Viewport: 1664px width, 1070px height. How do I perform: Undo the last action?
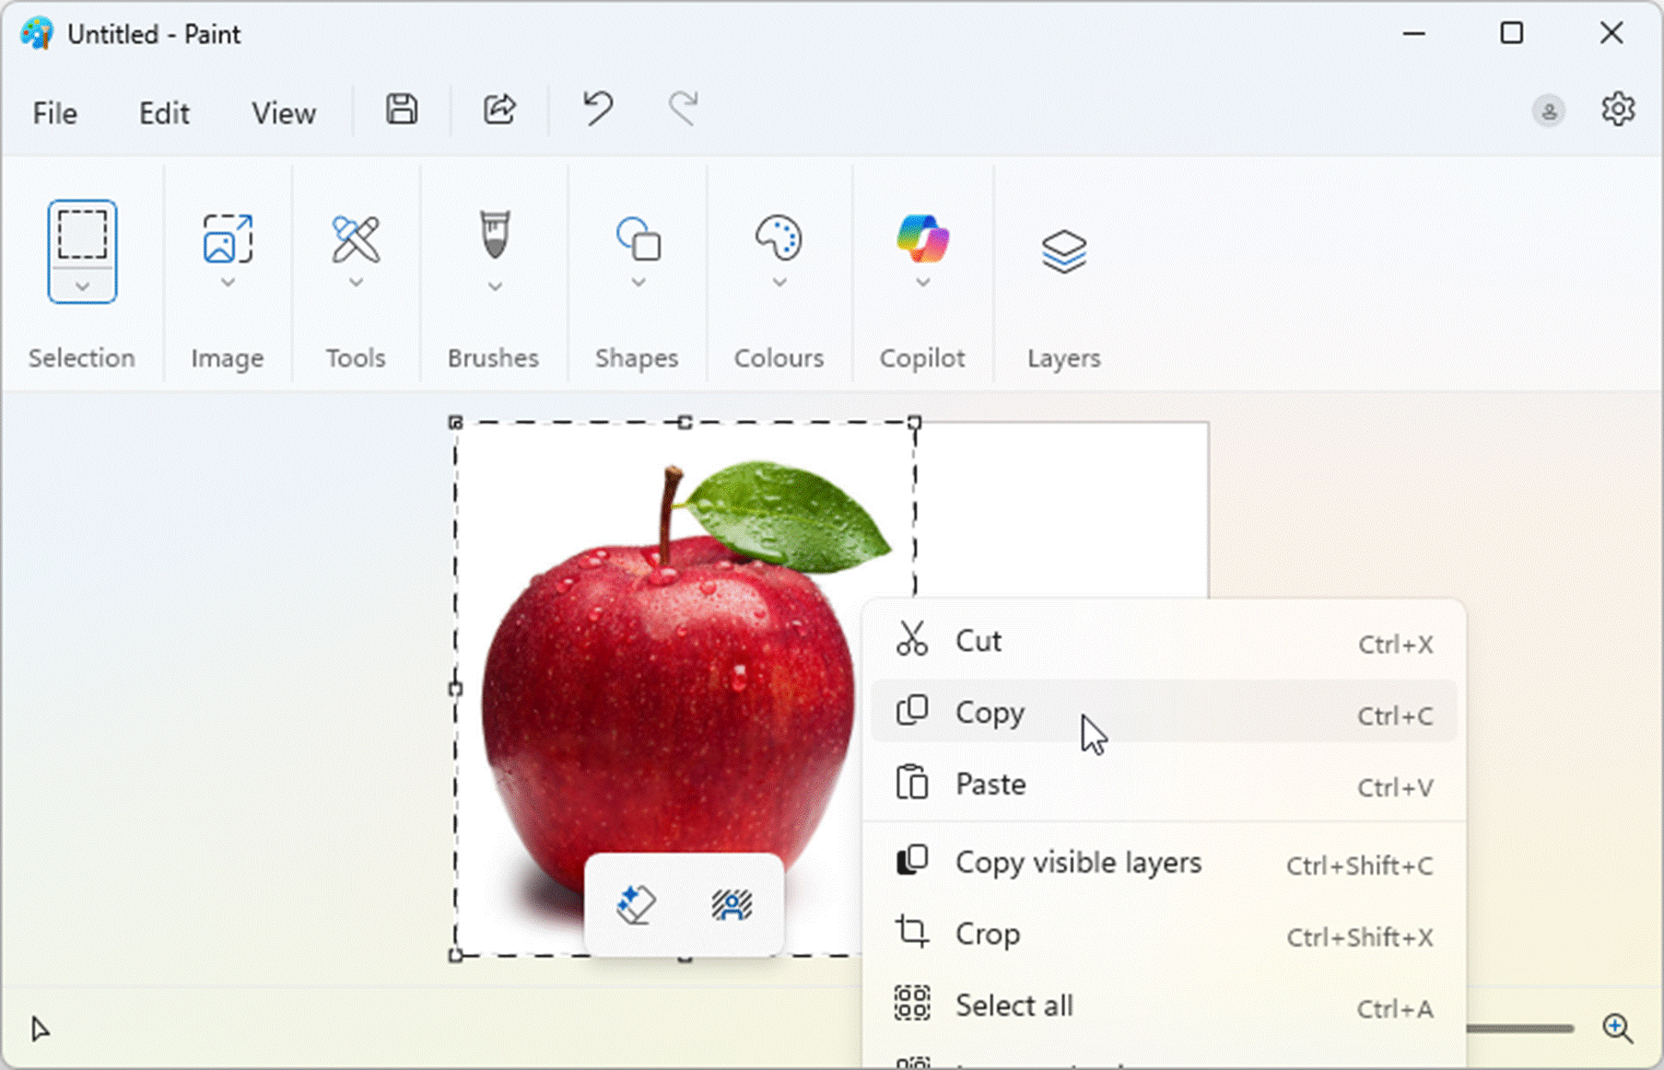(598, 110)
